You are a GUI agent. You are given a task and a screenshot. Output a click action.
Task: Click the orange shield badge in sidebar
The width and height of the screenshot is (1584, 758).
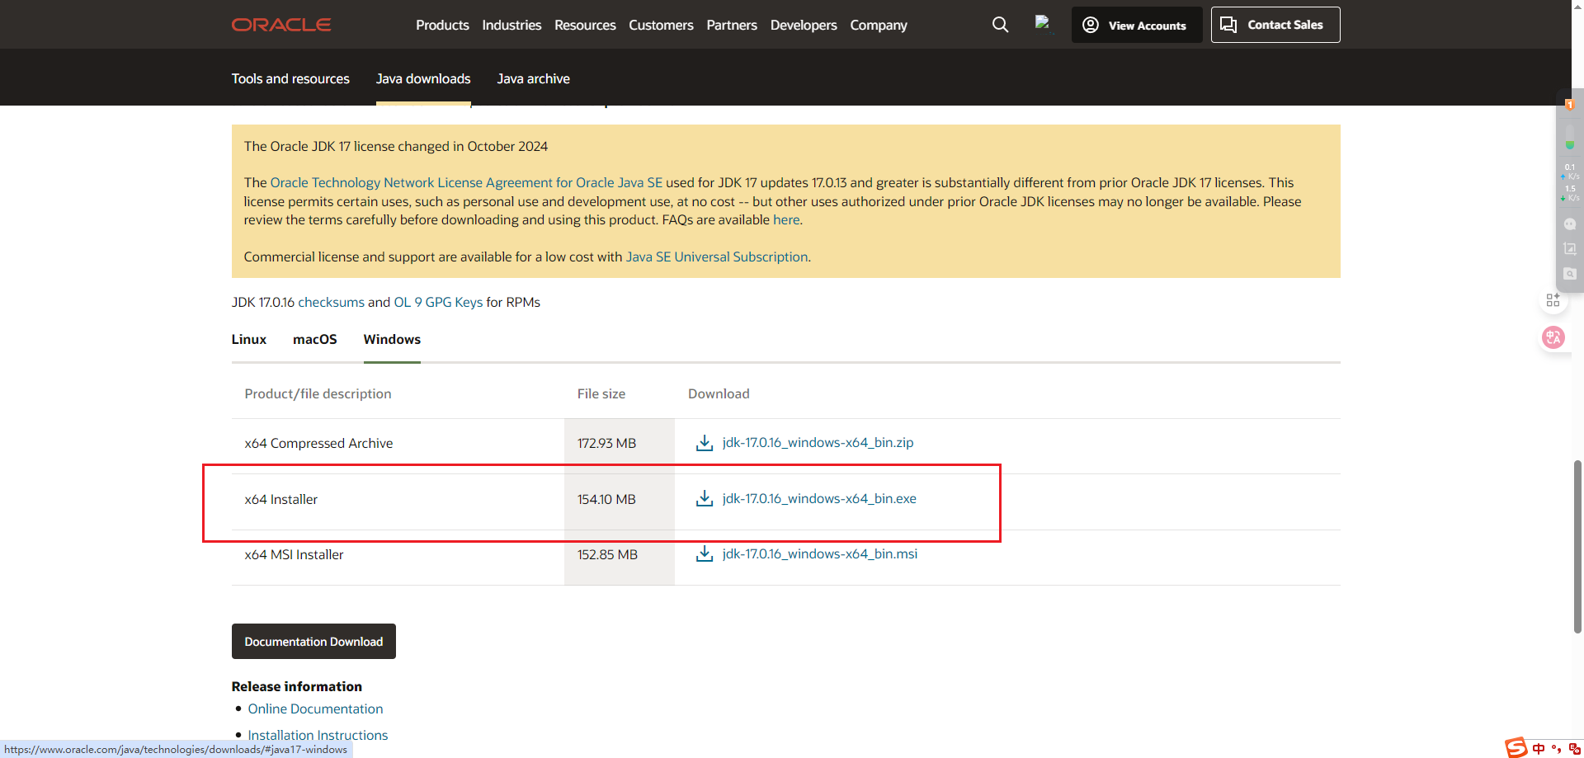coord(1569,105)
